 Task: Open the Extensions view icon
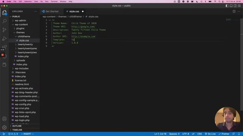click(4, 47)
